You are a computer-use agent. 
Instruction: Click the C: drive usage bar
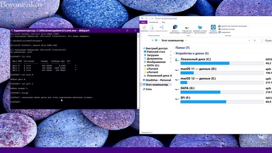(222, 63)
